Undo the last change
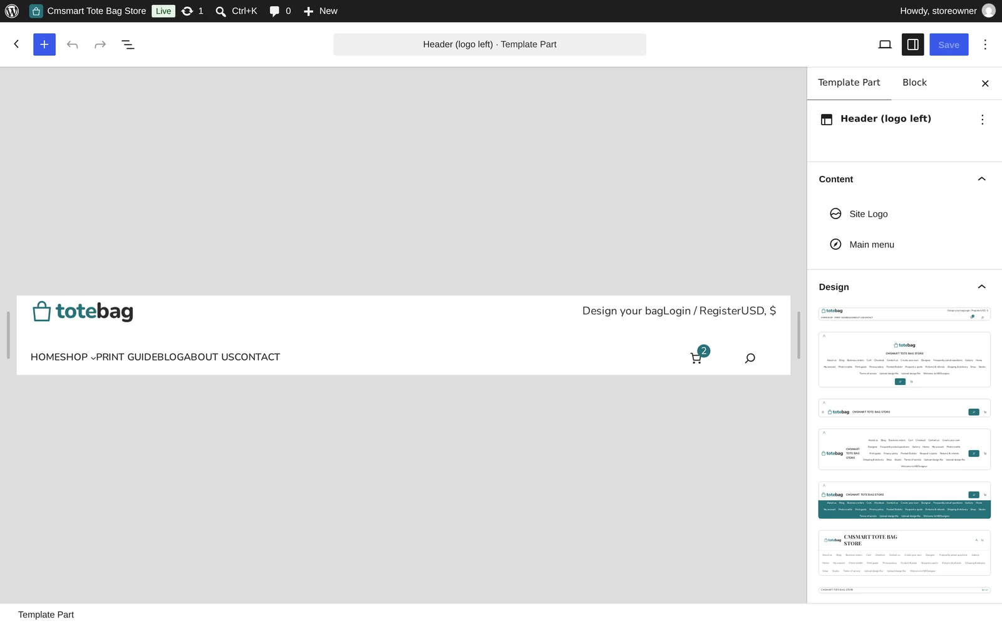 coord(73,44)
